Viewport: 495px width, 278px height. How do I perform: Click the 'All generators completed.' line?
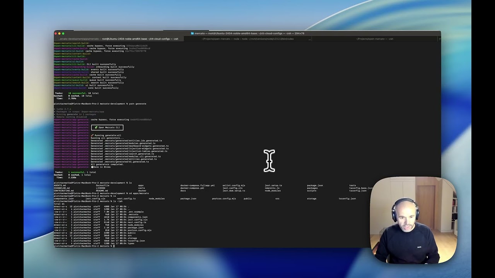point(107,164)
